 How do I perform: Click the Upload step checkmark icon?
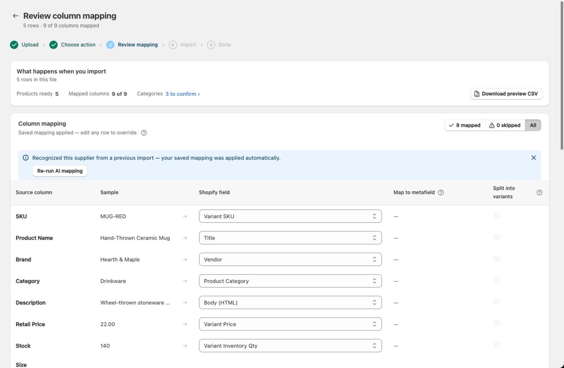[14, 45]
